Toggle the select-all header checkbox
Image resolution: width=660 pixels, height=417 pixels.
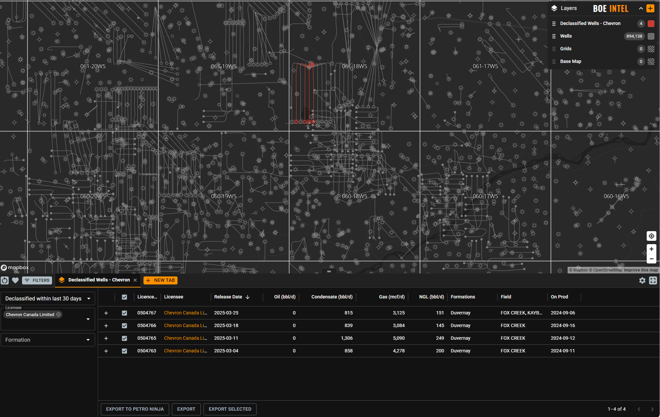click(x=124, y=297)
